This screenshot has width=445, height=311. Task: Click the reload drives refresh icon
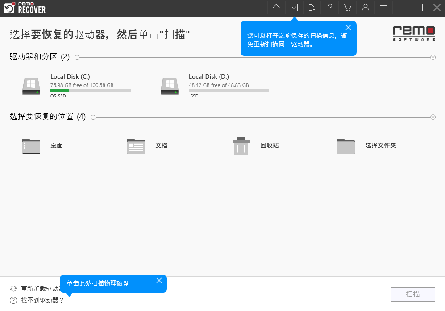[13, 289]
